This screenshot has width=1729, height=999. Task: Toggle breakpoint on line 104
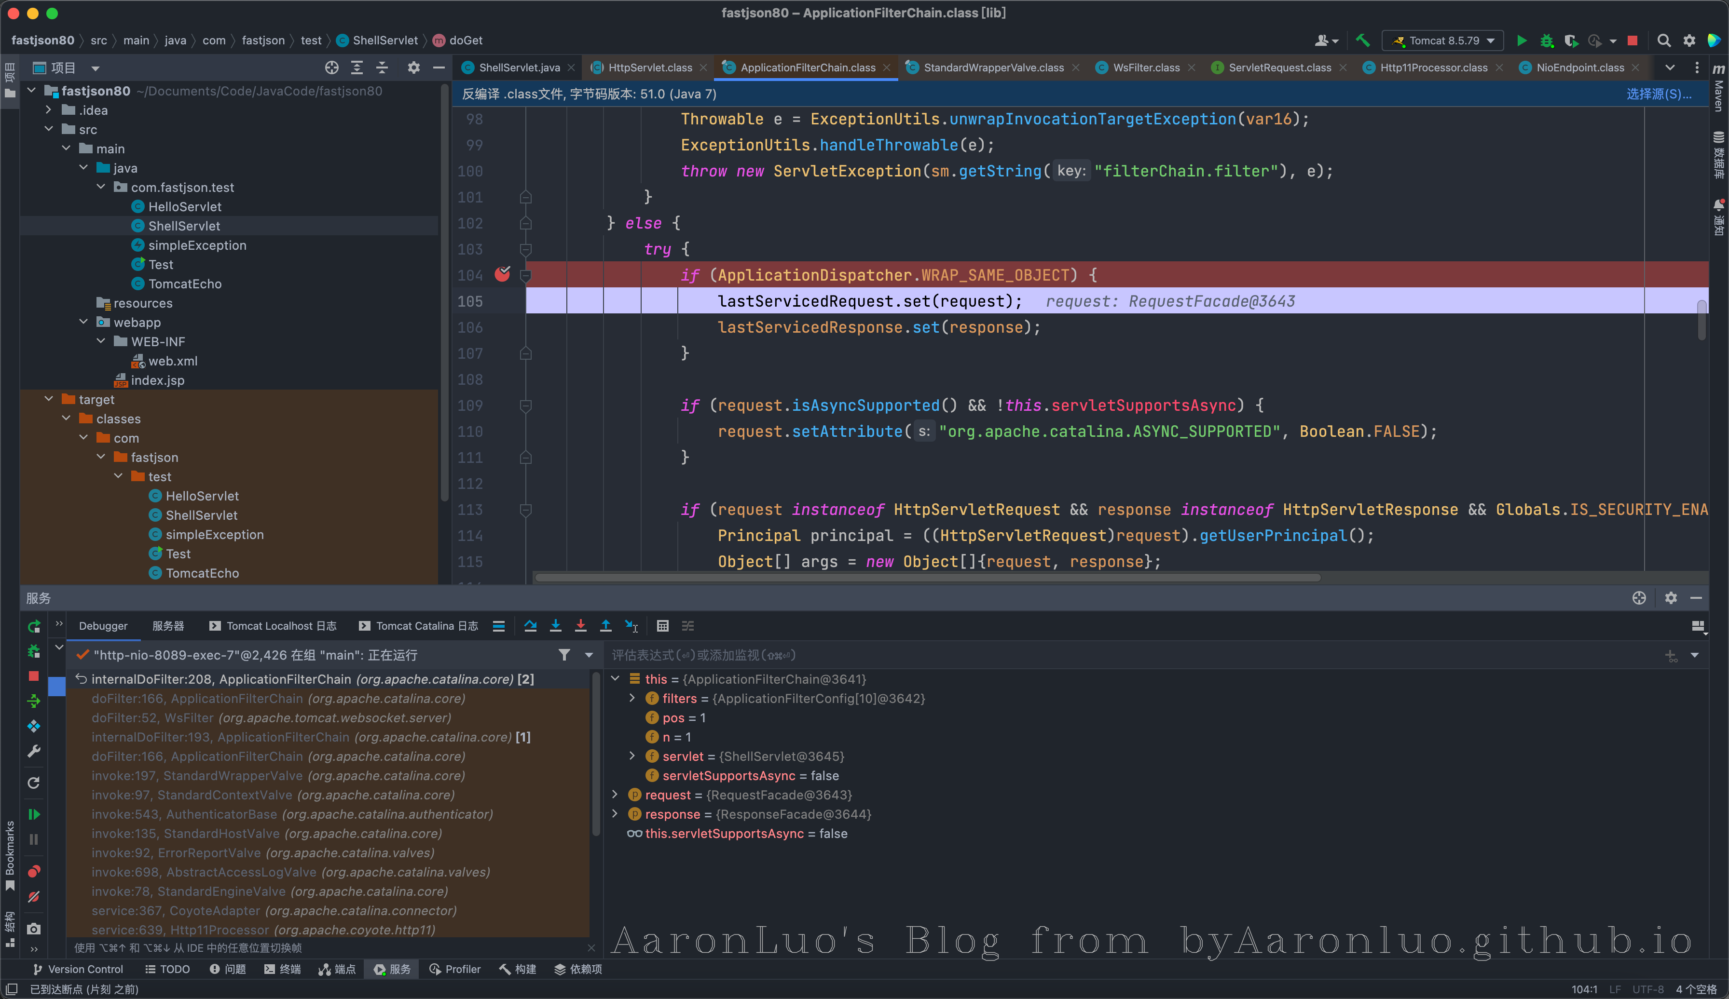pos(503,274)
